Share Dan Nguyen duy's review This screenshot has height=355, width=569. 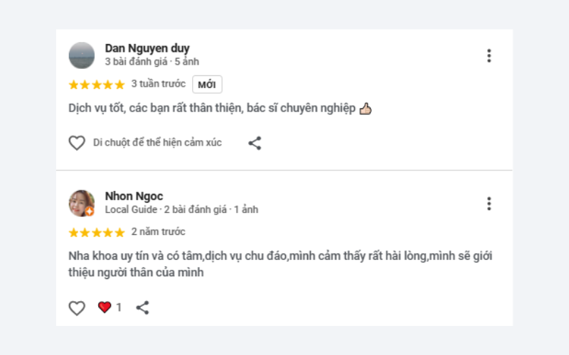point(255,143)
